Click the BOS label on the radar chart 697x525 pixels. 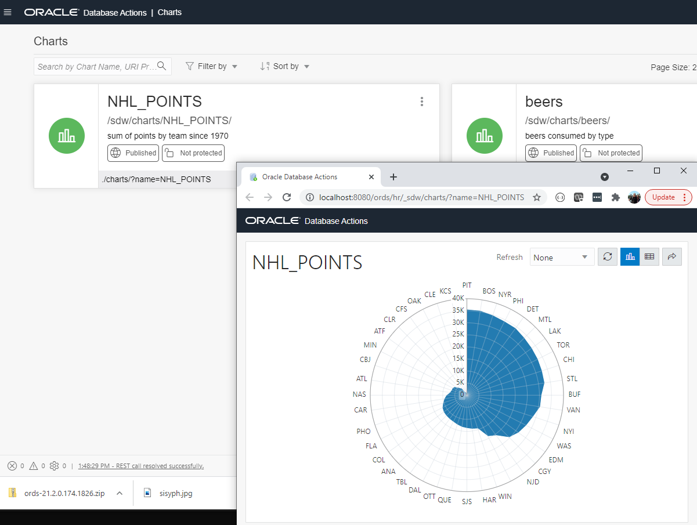pos(489,291)
